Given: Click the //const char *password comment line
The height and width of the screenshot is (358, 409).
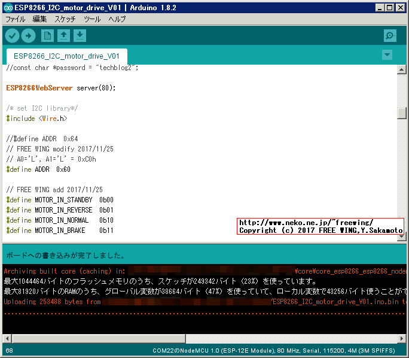Looking at the screenshot, I should pyautogui.click(x=72, y=68).
